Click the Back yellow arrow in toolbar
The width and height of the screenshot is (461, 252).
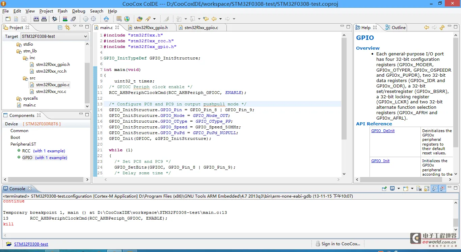click(x=214, y=19)
